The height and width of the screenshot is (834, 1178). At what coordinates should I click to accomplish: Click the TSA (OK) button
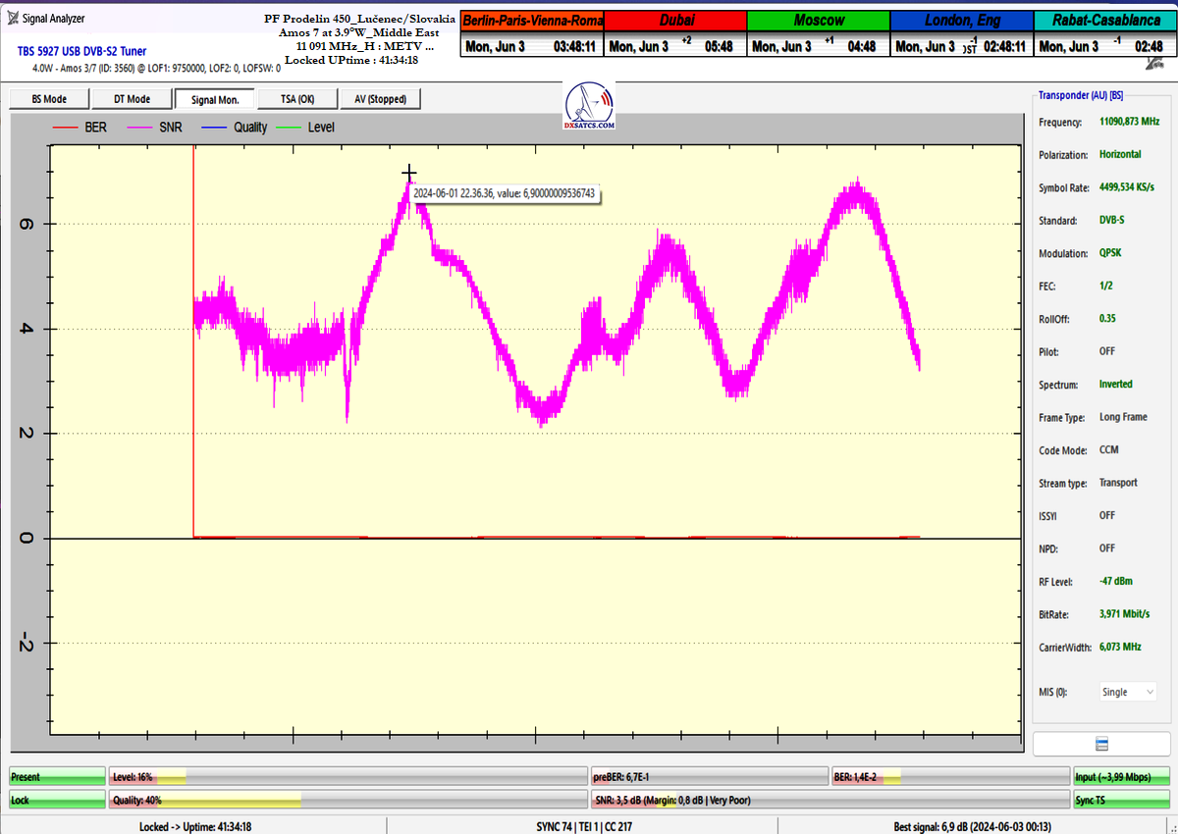(x=296, y=99)
